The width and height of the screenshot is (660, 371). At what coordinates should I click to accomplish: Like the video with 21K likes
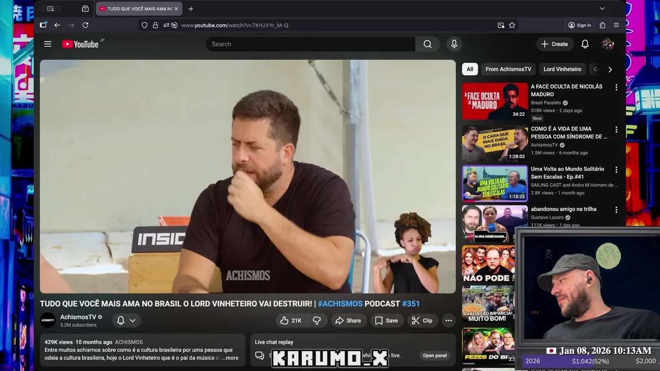point(291,321)
